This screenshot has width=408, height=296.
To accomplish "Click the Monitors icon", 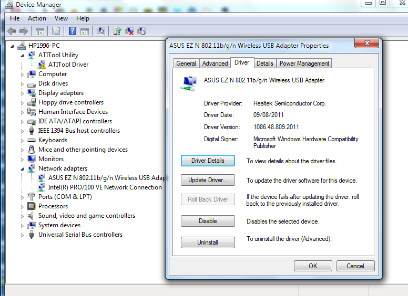I will (x=32, y=159).
